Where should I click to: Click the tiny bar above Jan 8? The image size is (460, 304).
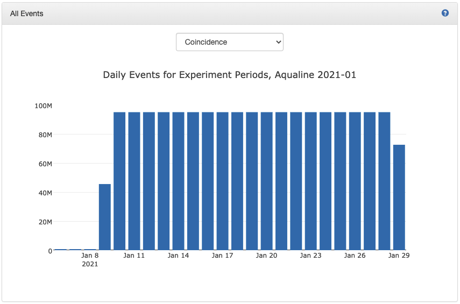coord(90,250)
